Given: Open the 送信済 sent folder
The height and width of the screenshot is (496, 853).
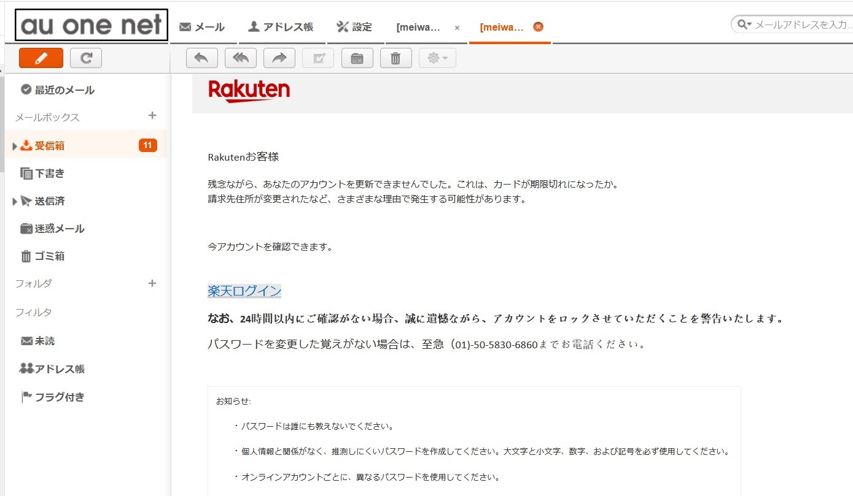Looking at the screenshot, I should coord(42,201).
